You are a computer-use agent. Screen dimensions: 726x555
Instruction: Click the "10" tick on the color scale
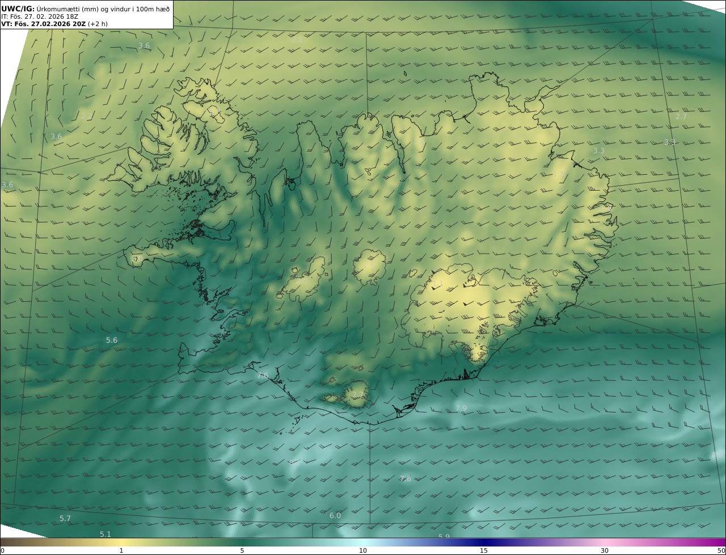coord(363,550)
